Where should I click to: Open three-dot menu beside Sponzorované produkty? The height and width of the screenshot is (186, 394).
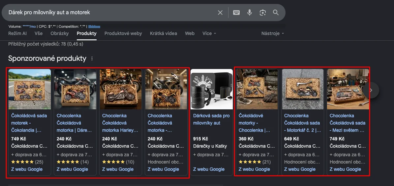pos(92,58)
